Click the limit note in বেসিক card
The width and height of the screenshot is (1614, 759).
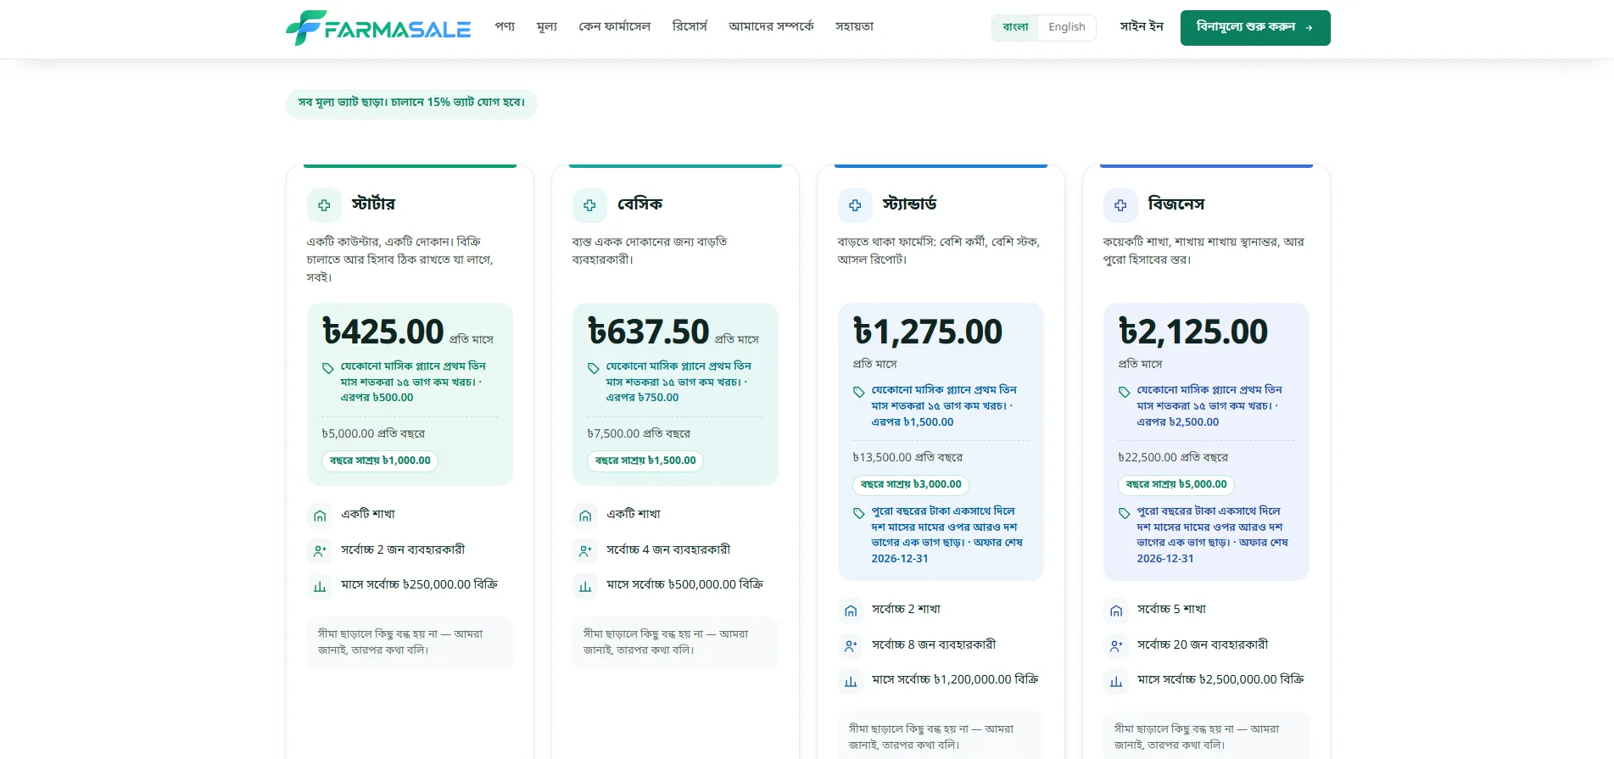pos(675,642)
